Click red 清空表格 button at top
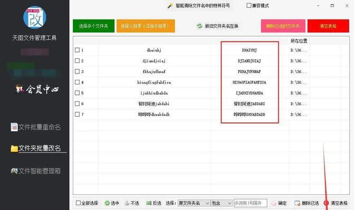The width and height of the screenshot is (354, 210). tap(328, 26)
